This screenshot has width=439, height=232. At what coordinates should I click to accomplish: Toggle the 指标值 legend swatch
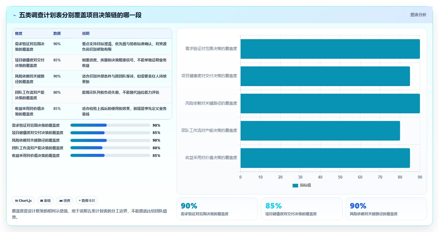(x=295, y=185)
